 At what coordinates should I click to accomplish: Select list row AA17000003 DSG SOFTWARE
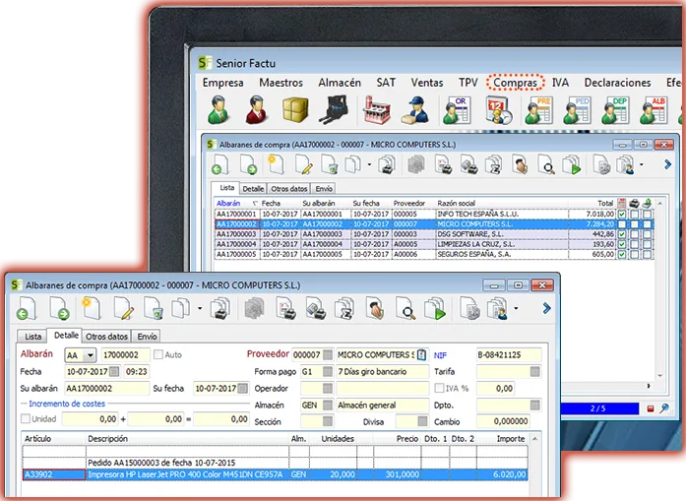pyautogui.click(x=434, y=234)
